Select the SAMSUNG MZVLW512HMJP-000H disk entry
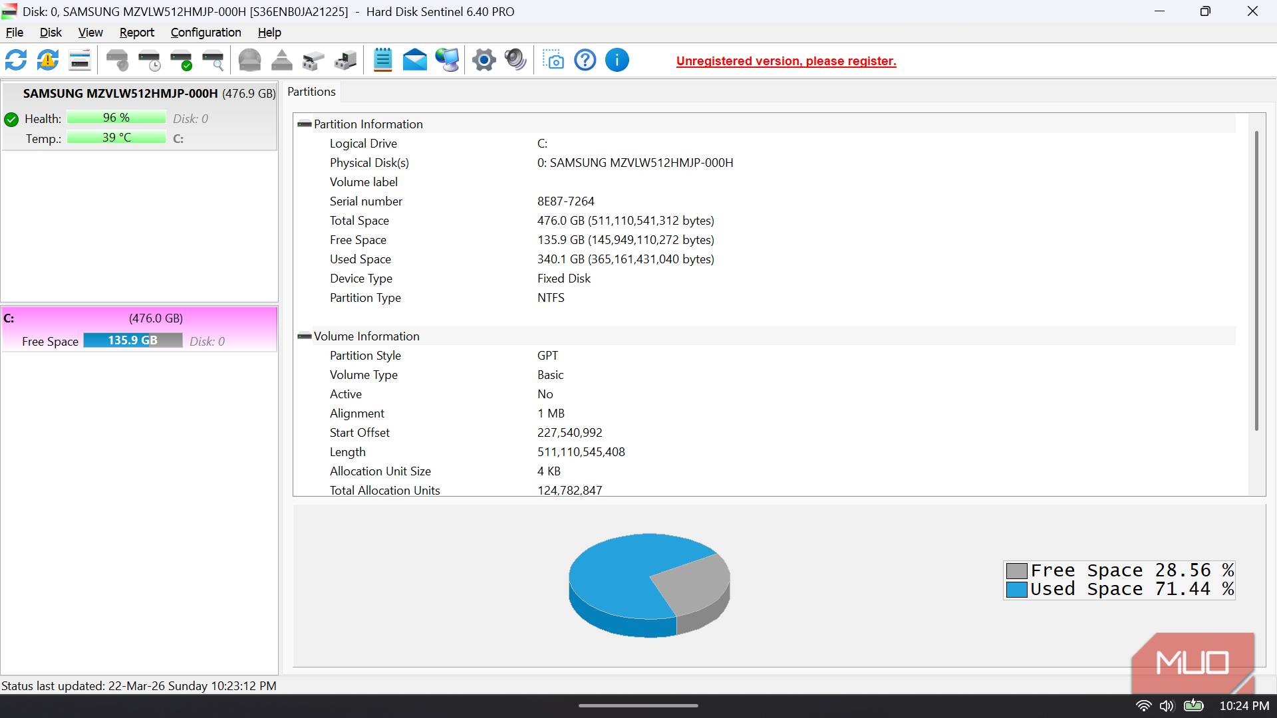Viewport: 1277px width, 718px height. [139, 116]
